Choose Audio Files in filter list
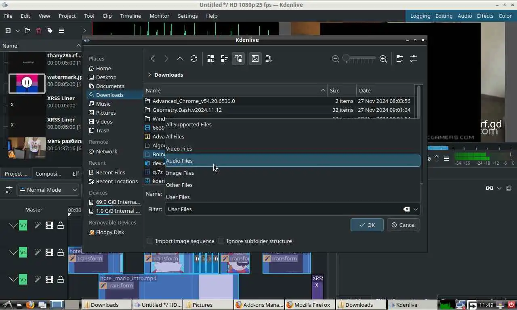 click(292, 161)
